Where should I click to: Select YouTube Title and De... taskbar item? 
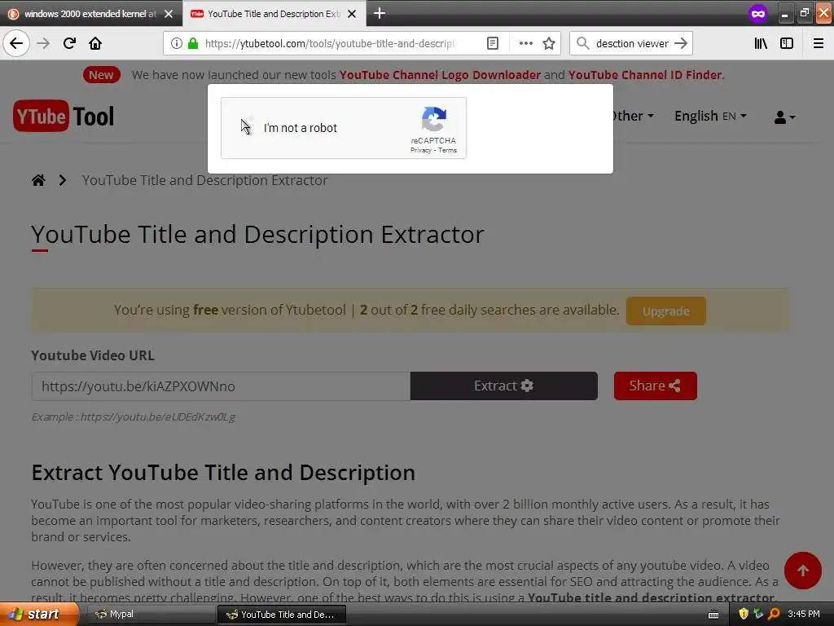point(282,615)
